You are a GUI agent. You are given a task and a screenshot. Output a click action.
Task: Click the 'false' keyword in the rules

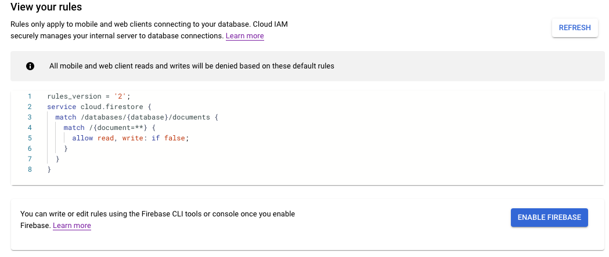point(175,138)
